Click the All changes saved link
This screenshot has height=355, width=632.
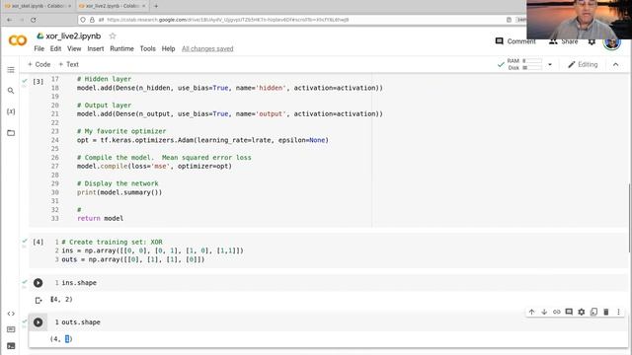(x=207, y=48)
